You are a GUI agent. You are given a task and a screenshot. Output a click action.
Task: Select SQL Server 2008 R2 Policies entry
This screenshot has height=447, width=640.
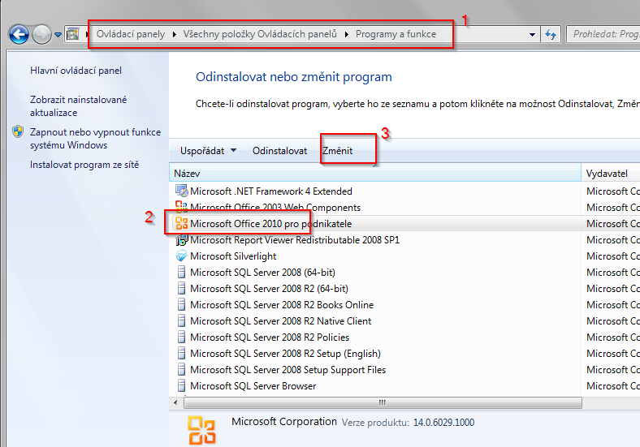coord(270,337)
